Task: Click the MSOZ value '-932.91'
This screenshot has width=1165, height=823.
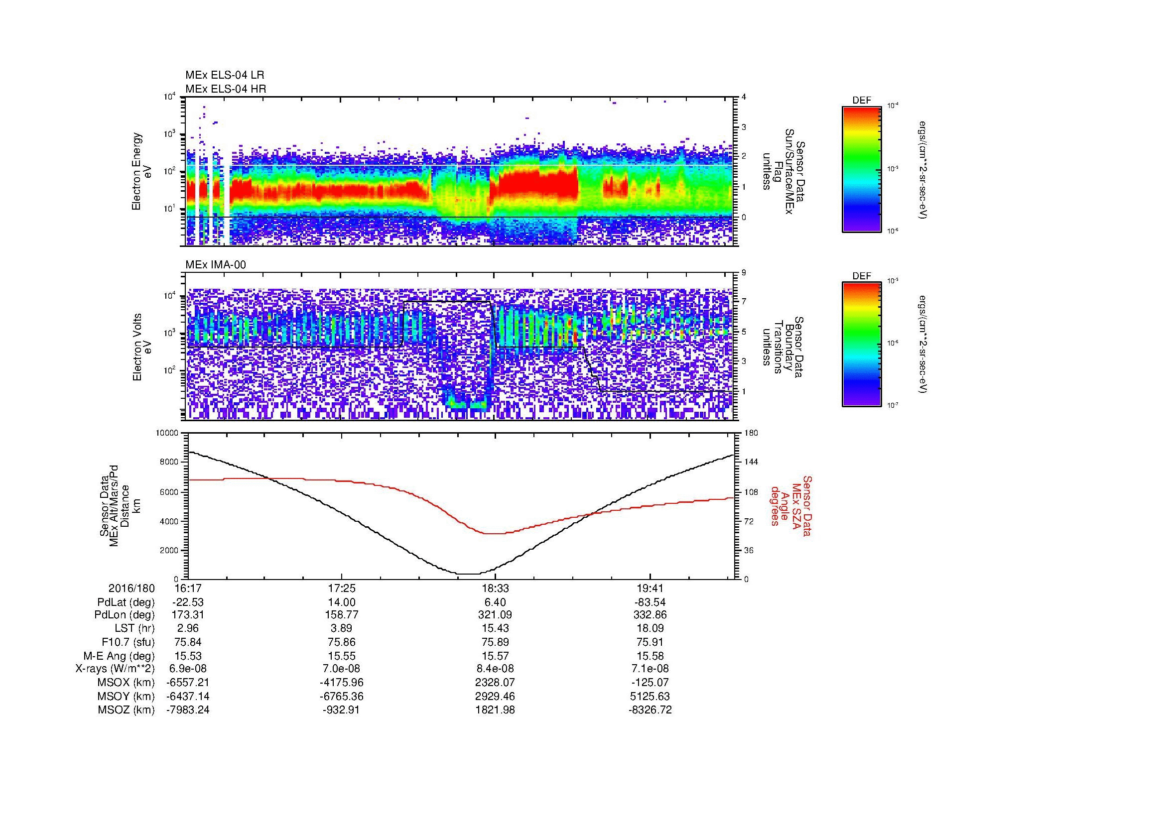Action: click(x=342, y=710)
